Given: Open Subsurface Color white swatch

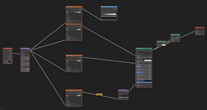Looking at the screenshot, I should tap(148, 60).
